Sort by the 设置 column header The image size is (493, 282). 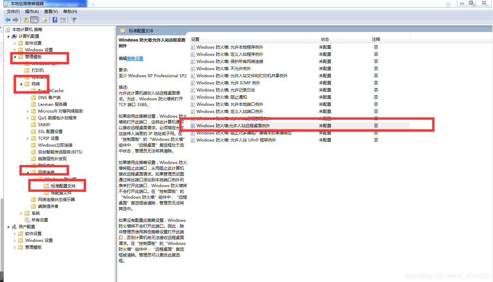(248, 39)
